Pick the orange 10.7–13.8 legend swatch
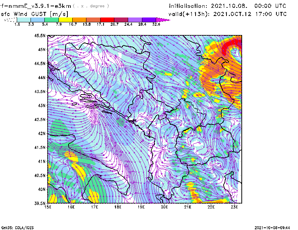Viewport: 298px width, 230px height. [x=79, y=20]
